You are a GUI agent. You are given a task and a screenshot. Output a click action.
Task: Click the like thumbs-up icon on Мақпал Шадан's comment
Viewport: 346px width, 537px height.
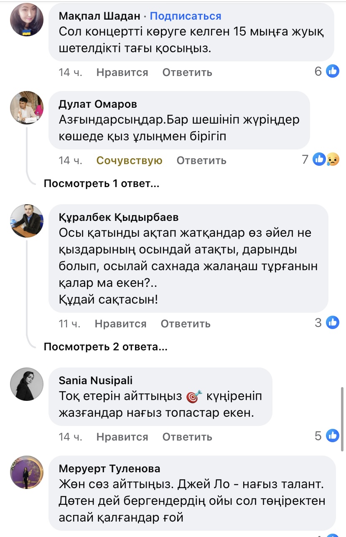(333, 71)
